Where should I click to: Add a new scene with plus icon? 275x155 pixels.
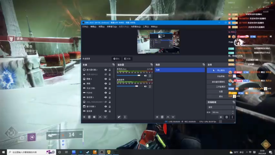[157, 117]
